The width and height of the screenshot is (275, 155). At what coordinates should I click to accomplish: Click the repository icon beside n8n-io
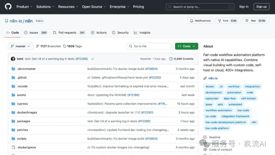tap(6, 21)
